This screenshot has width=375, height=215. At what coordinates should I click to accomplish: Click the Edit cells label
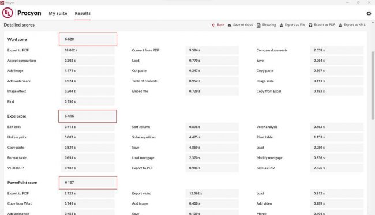[14, 127]
